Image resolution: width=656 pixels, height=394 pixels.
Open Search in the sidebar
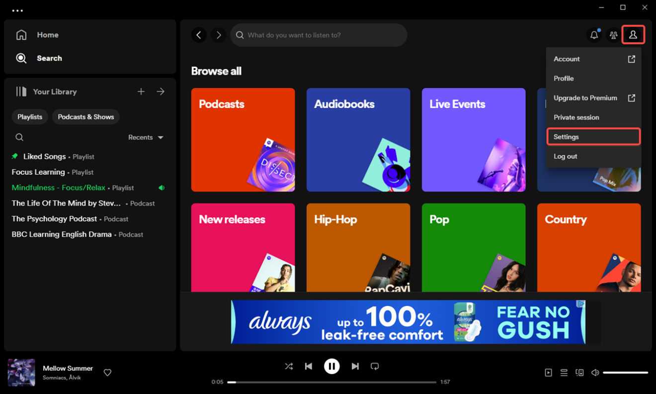[39, 58]
